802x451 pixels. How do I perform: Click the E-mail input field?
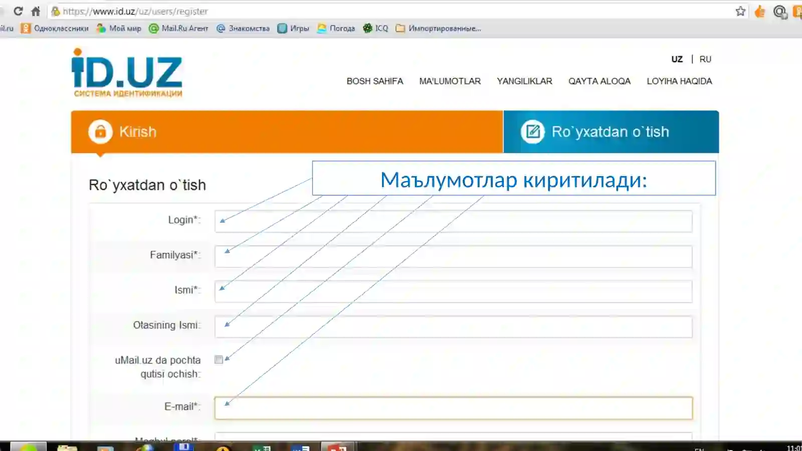click(x=453, y=408)
